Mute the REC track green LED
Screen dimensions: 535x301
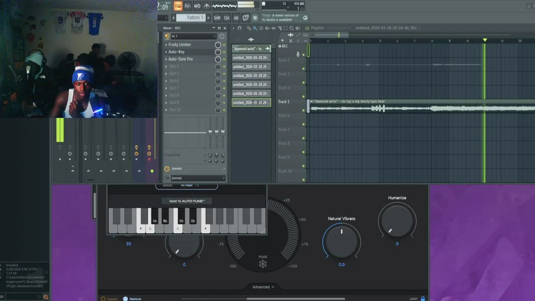[303, 55]
